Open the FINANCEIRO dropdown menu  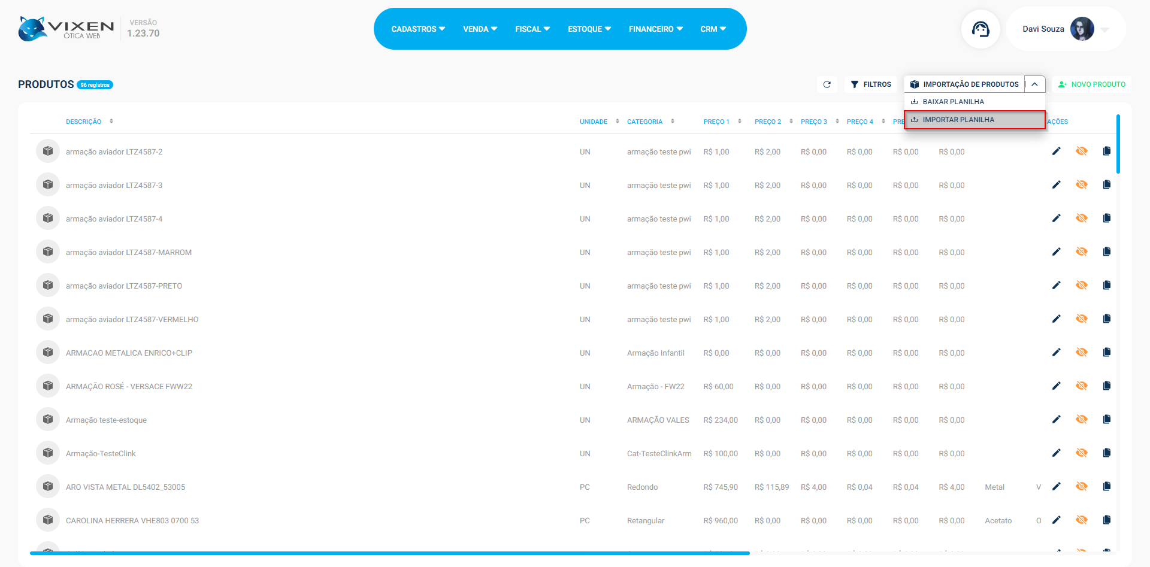(655, 29)
